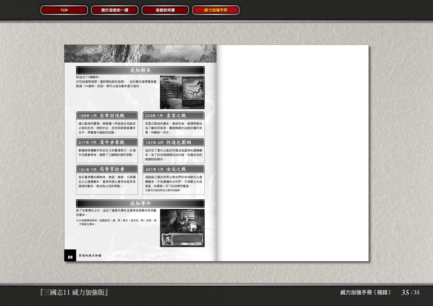433x306 pixels.
Task: Open the TOP tab
Action: pyautogui.click(x=64, y=10)
